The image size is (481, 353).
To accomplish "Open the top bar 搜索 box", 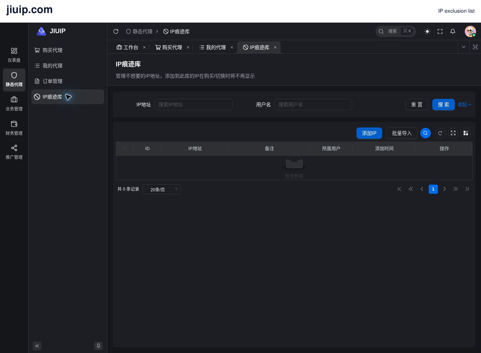I will (x=396, y=31).
